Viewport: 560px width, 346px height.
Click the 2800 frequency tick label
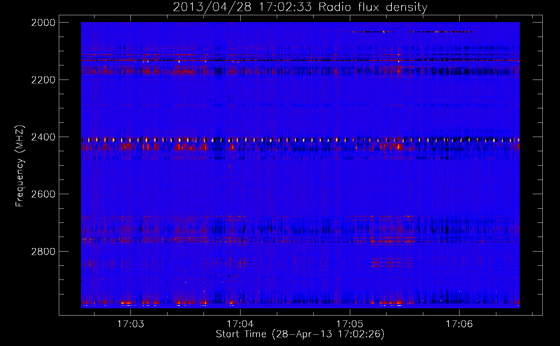(43, 251)
